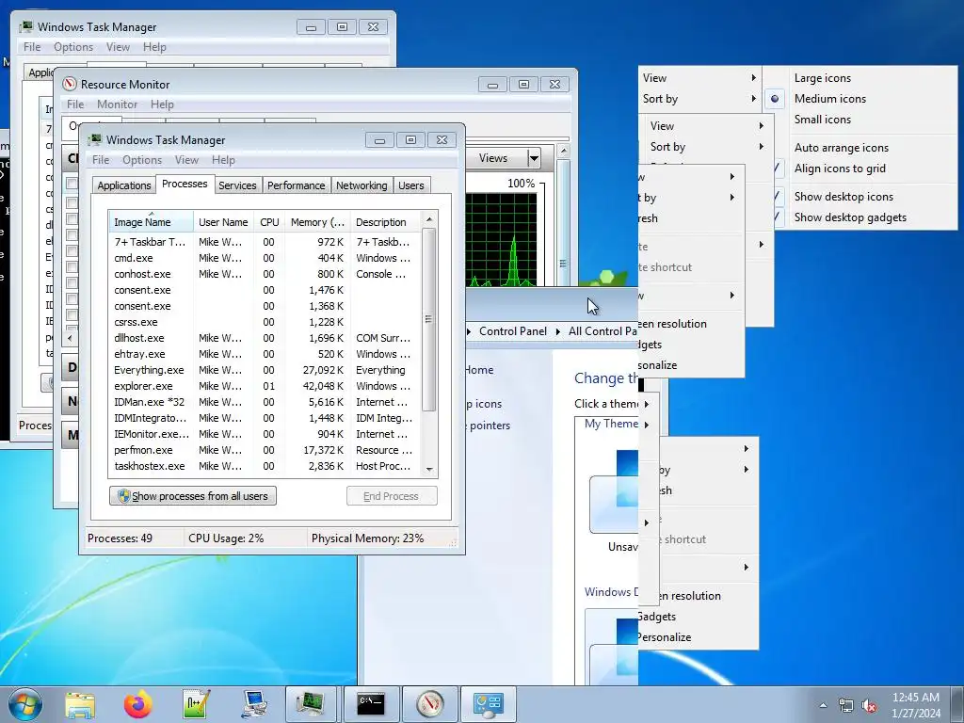Screen dimensions: 964x723
Task: Choose Large icons from submenu
Action: point(822,77)
